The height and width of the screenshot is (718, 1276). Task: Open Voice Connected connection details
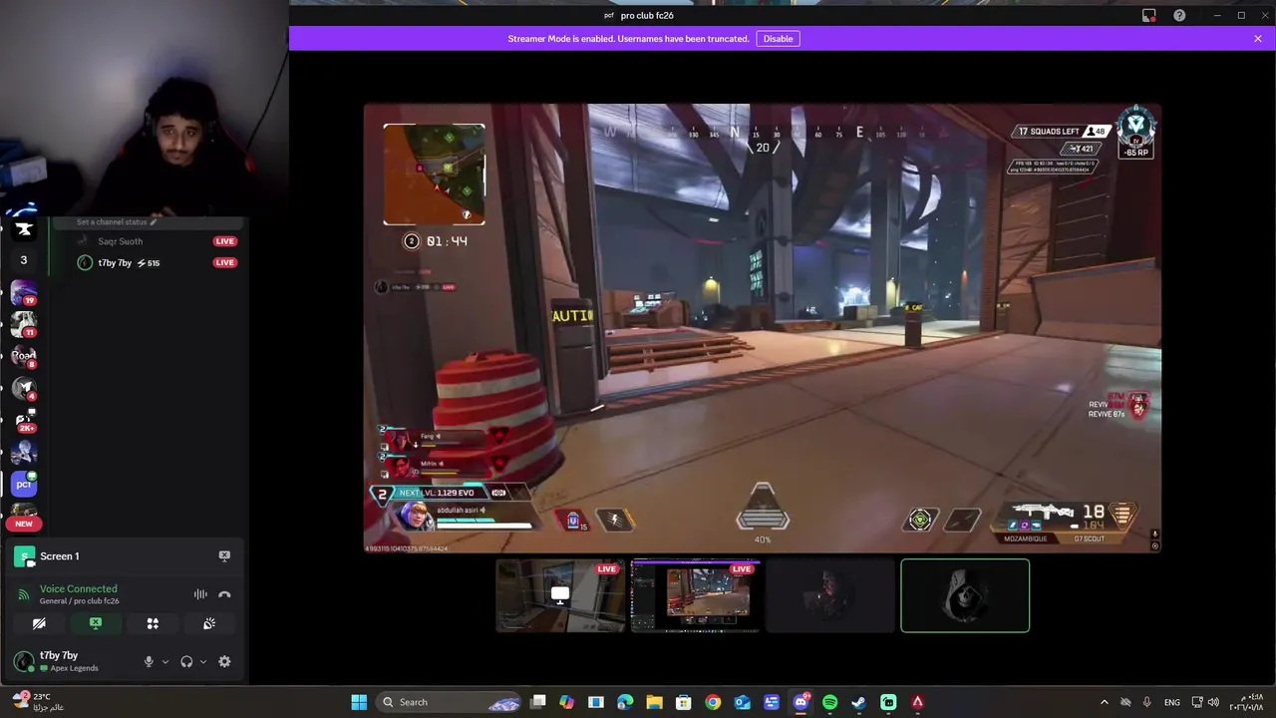point(78,589)
